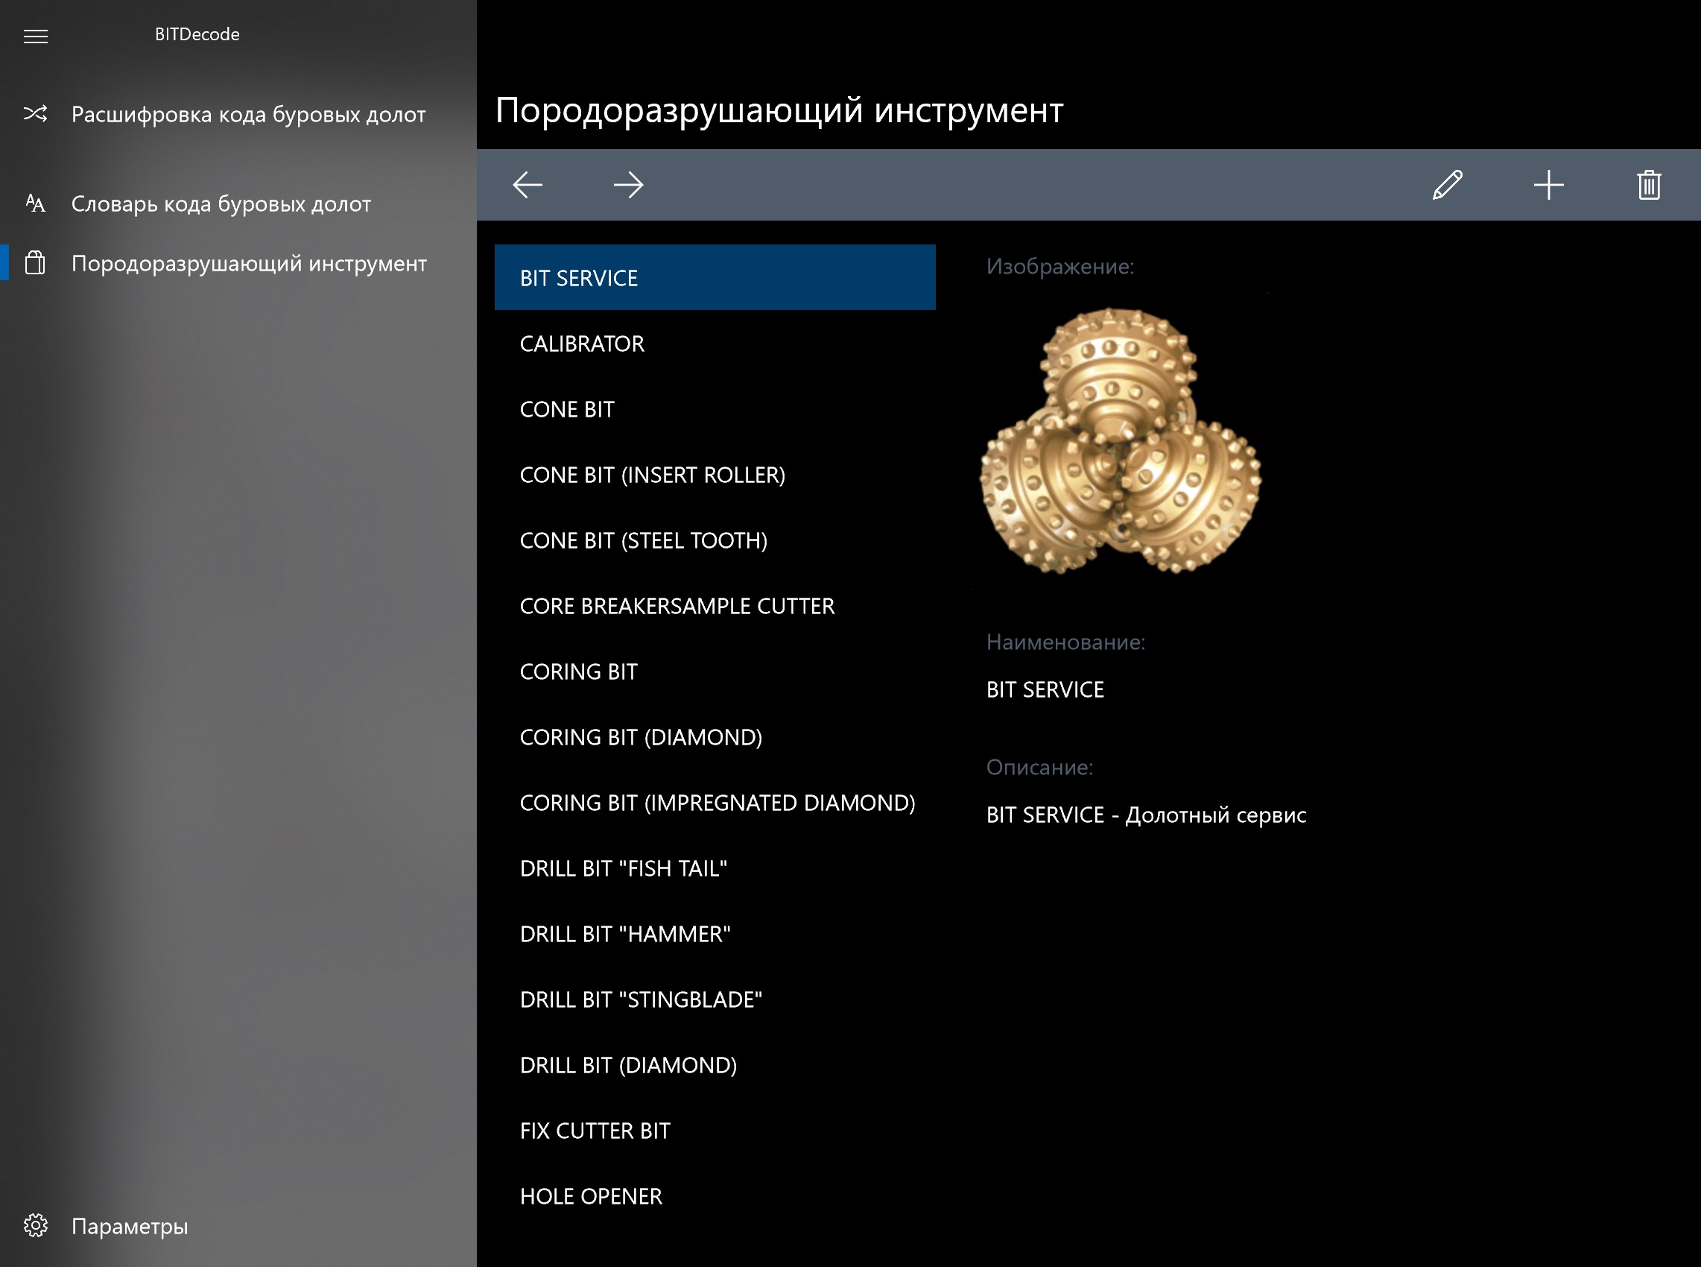Open Породоразрушающий инструмент in the sidebar
Viewport: 1701px width, 1267px height.
coord(248,263)
